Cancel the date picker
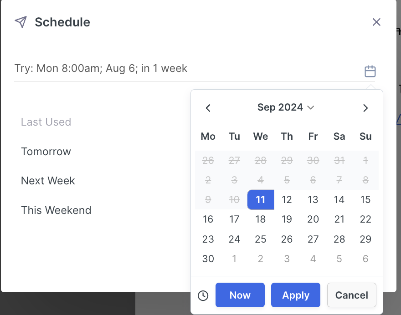 click(x=352, y=295)
